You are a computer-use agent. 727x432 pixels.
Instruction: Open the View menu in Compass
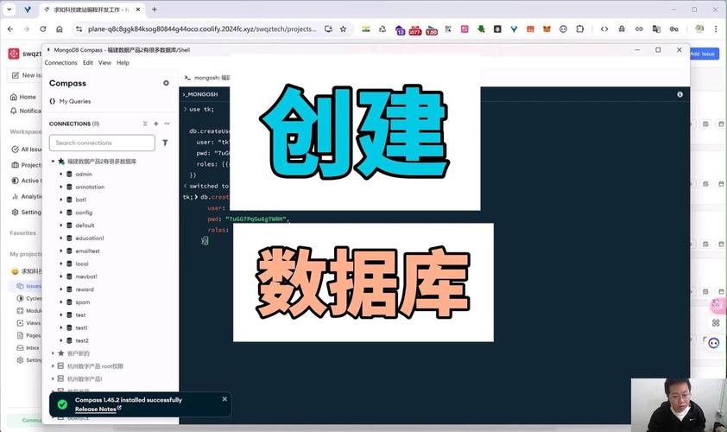tap(104, 63)
